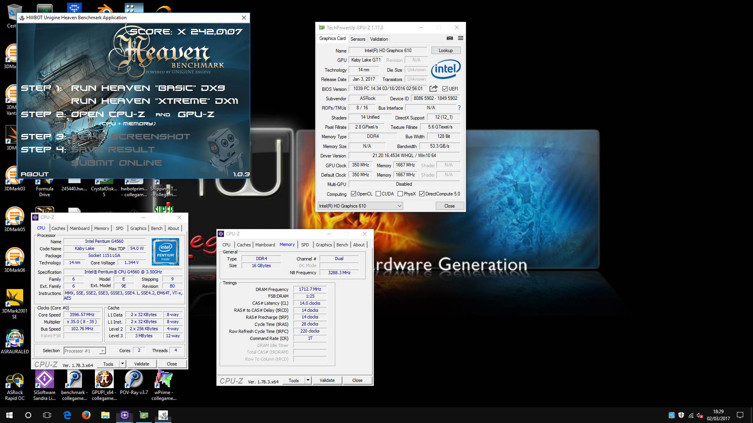
Task: Toggle the OpenCL checkbox
Action: point(353,194)
